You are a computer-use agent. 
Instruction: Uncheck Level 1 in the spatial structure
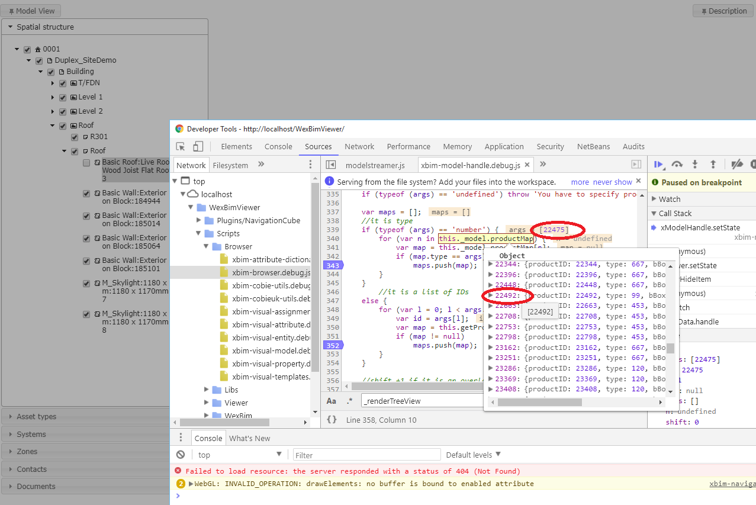click(x=63, y=97)
